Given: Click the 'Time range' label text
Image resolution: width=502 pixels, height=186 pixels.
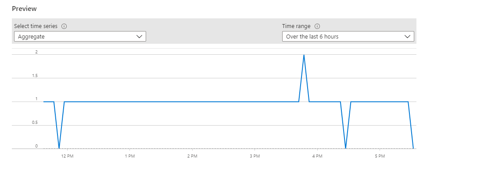Looking at the screenshot, I should 297,26.
